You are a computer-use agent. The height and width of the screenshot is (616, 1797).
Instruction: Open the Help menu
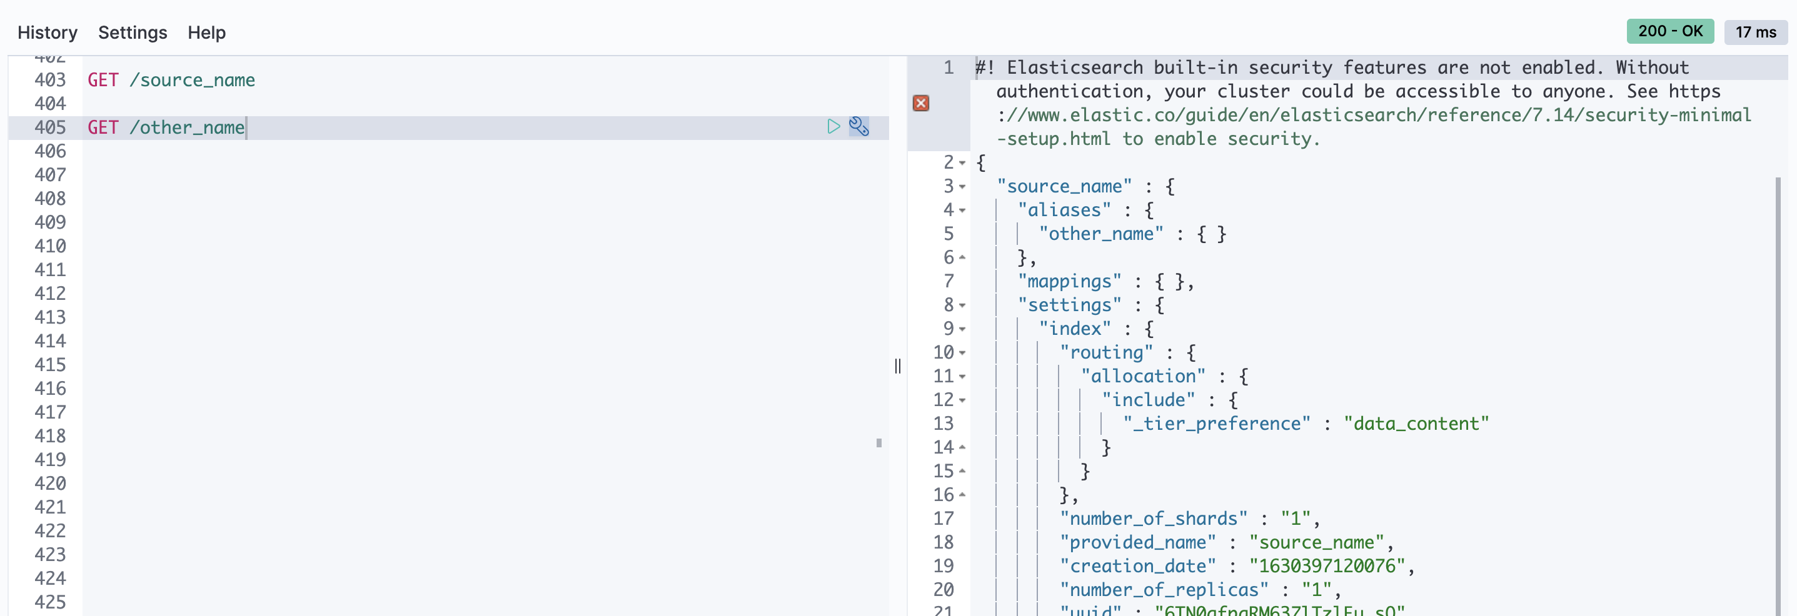coord(206,32)
